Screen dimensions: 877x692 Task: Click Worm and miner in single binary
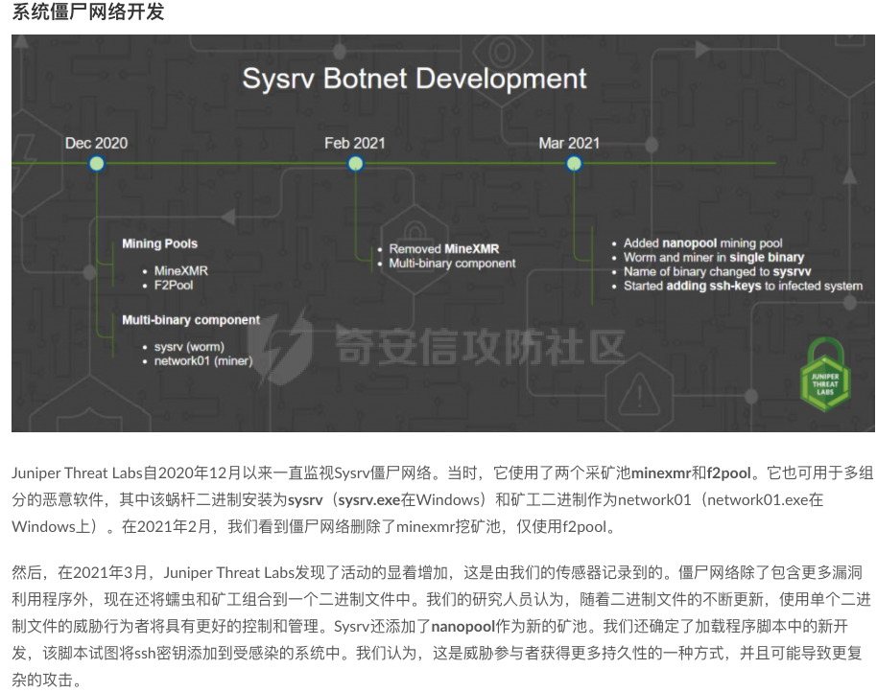click(714, 258)
